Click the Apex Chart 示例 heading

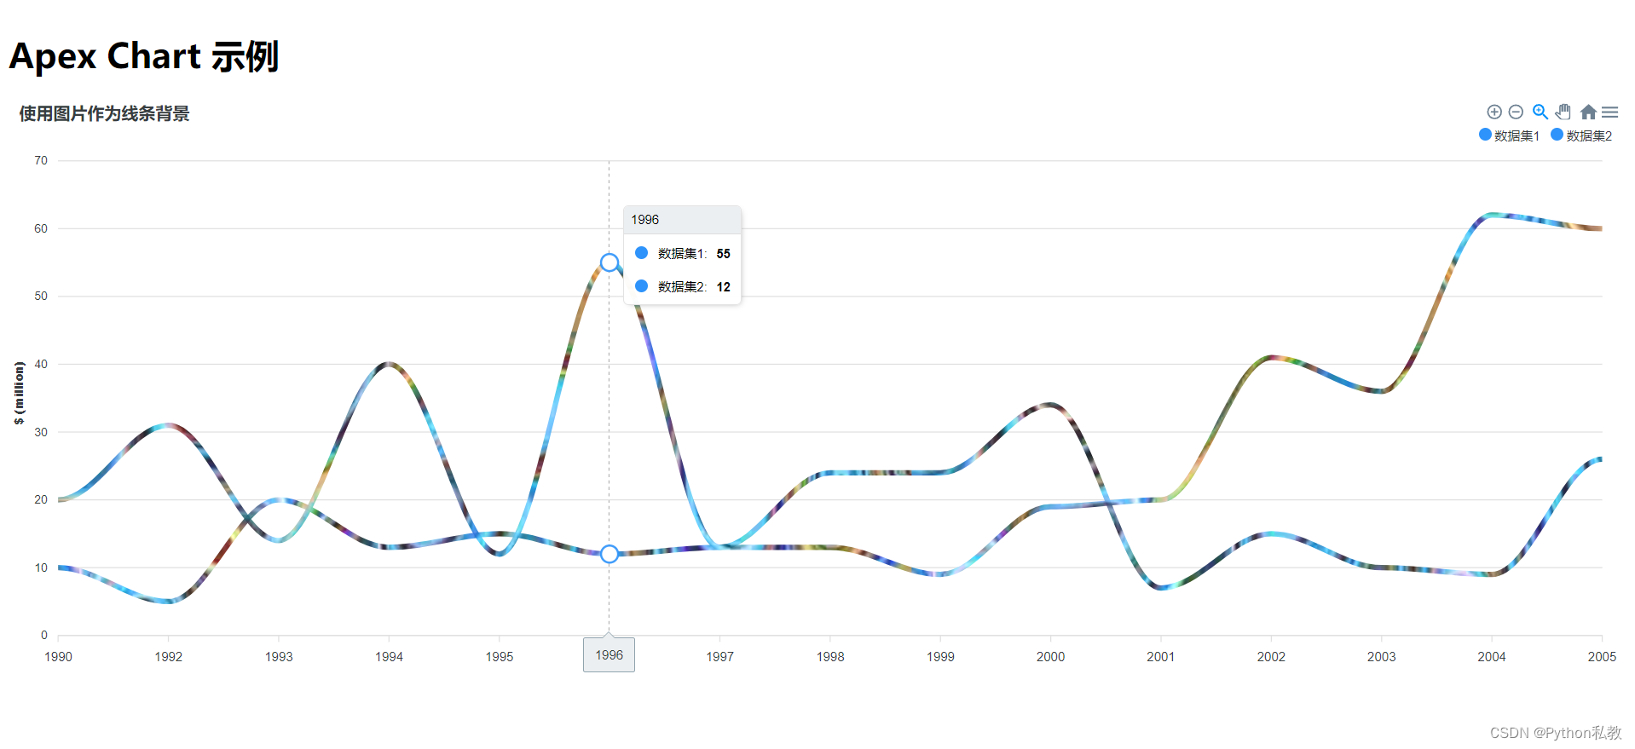click(x=144, y=56)
